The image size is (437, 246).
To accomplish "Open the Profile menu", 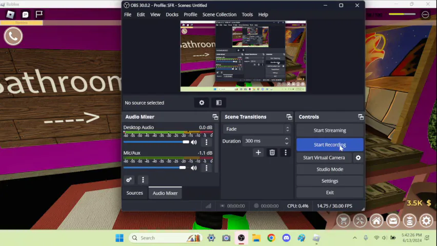I will tap(190, 14).
